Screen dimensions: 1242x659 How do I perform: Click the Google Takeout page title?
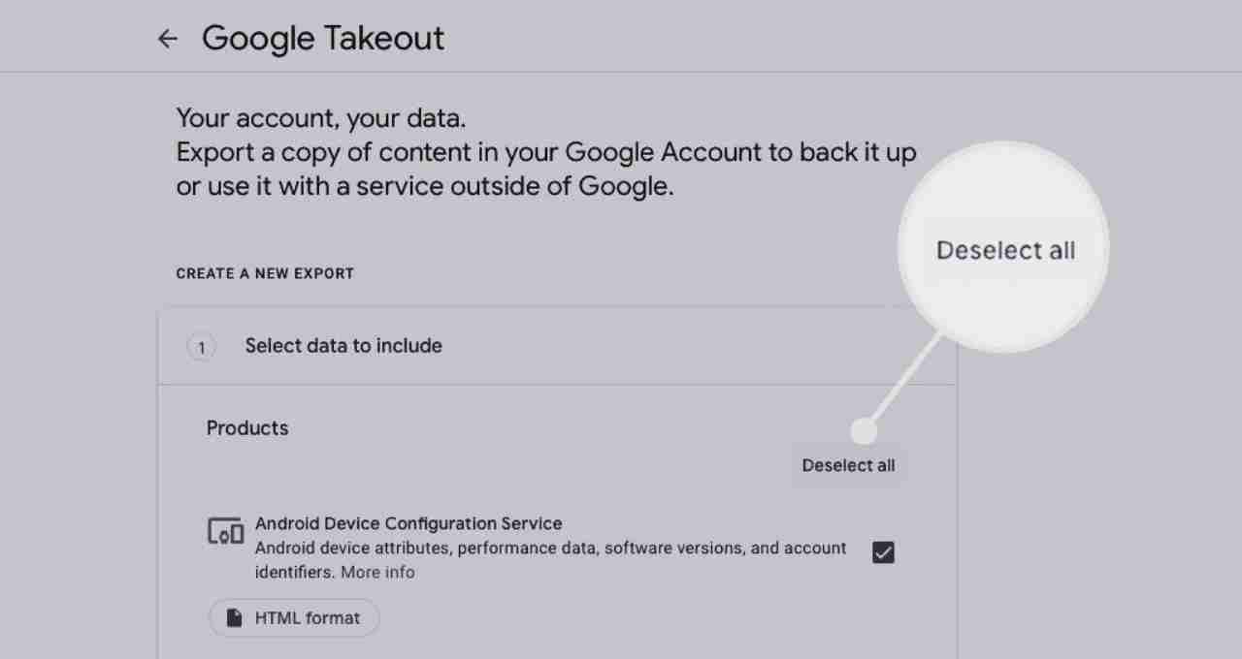tap(323, 39)
